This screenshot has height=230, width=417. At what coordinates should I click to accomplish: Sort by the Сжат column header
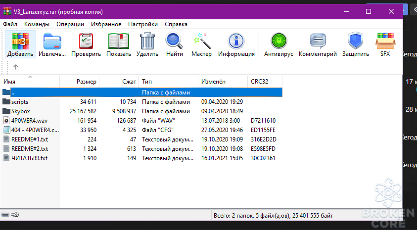click(x=119, y=82)
